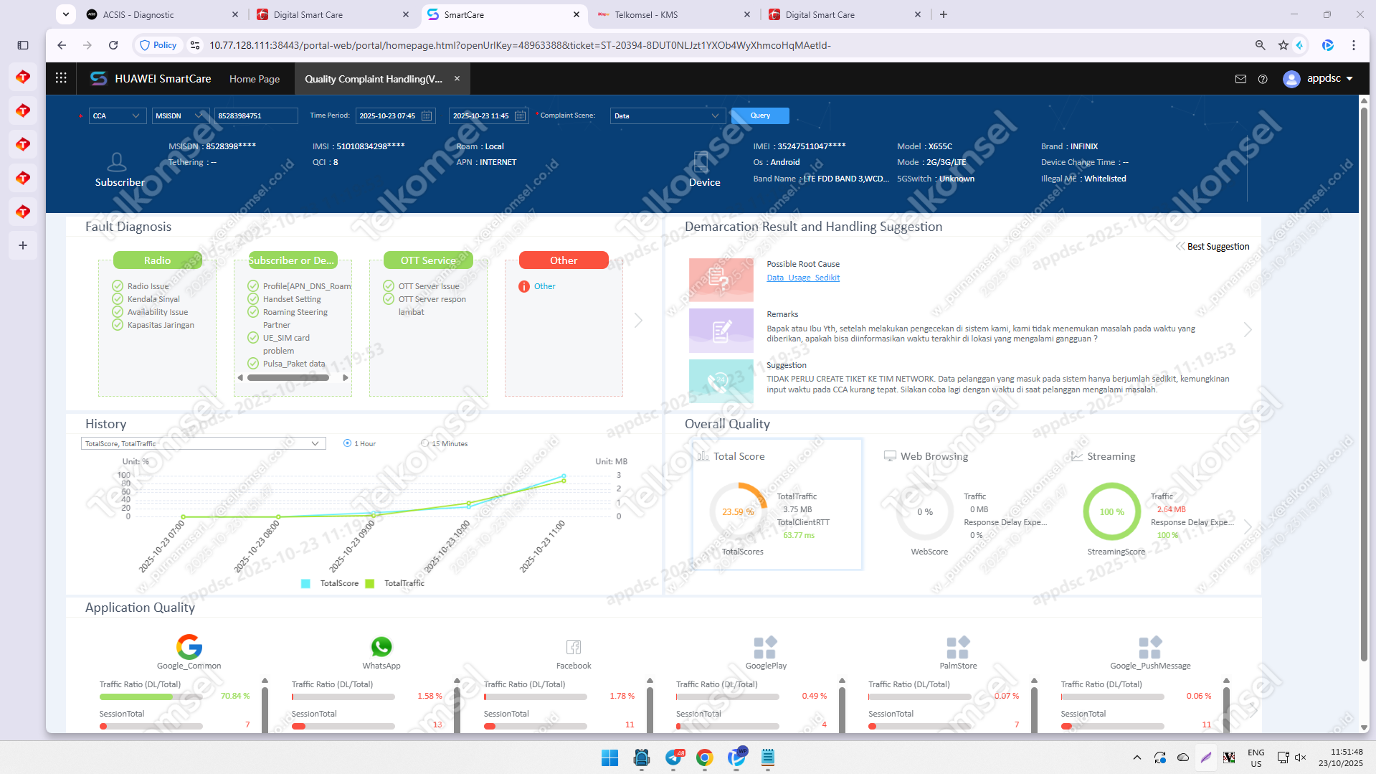Image resolution: width=1376 pixels, height=774 pixels.
Task: Click the TotalScore cyan legend swatch
Action: pos(305,584)
